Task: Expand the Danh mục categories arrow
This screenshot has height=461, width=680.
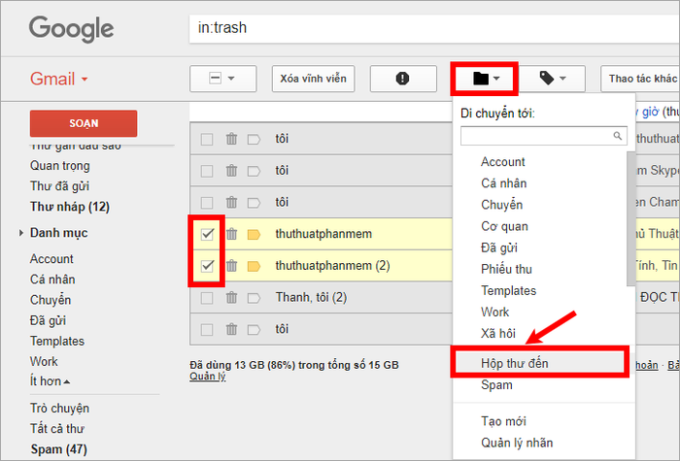Action: pyautogui.click(x=20, y=233)
